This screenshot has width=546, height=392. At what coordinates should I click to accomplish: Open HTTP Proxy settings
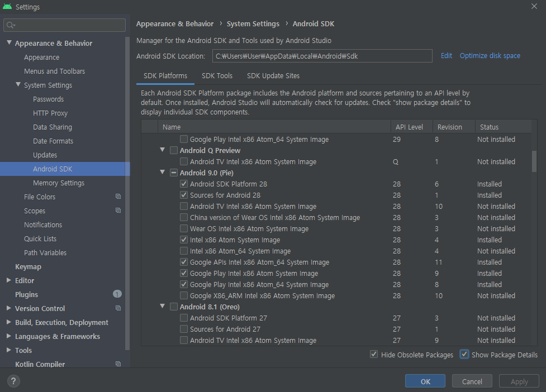point(50,113)
